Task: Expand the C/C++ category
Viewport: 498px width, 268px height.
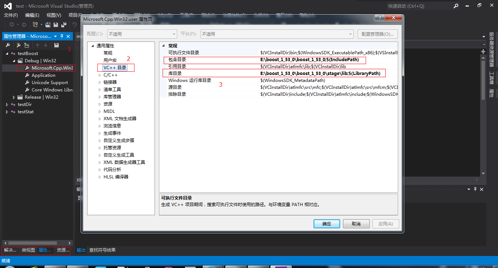Action: point(100,75)
